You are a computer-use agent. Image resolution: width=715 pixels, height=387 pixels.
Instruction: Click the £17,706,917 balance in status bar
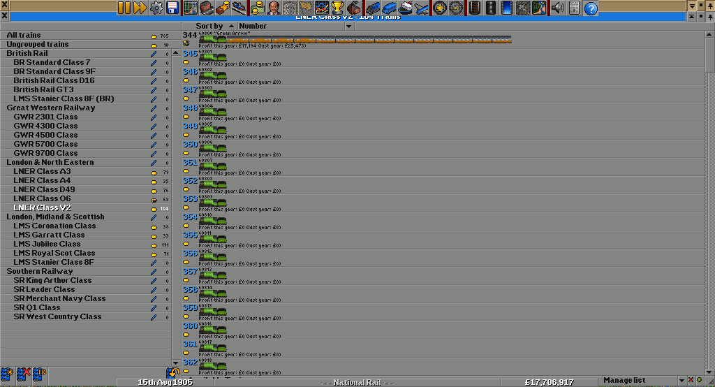coord(549,382)
